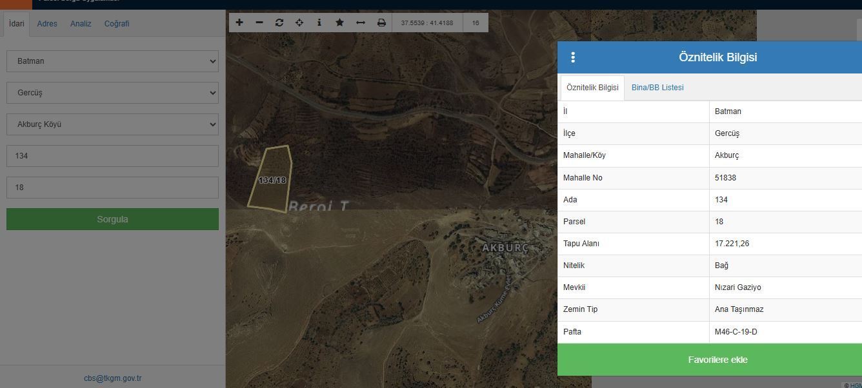The image size is (862, 388).
Task: Click the crosshair locate icon
Action: 299,23
